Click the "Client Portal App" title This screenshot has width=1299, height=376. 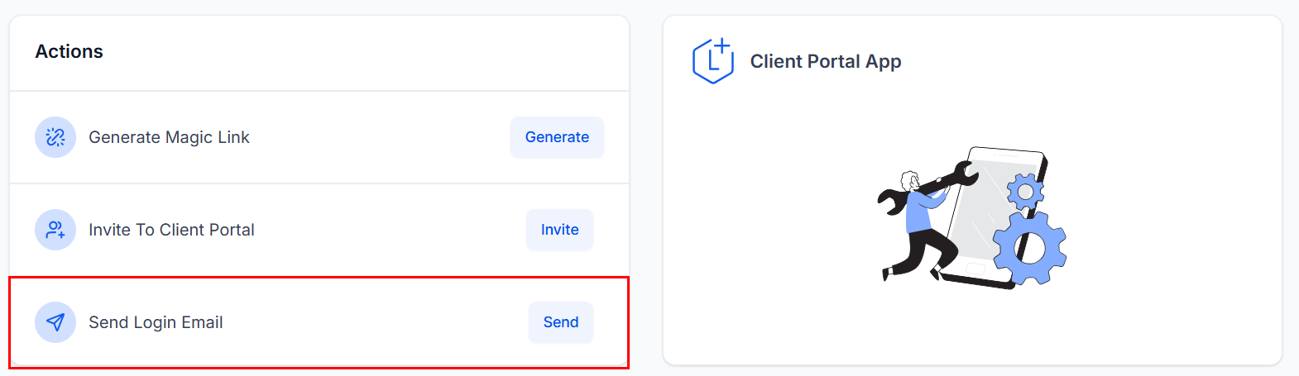[826, 61]
